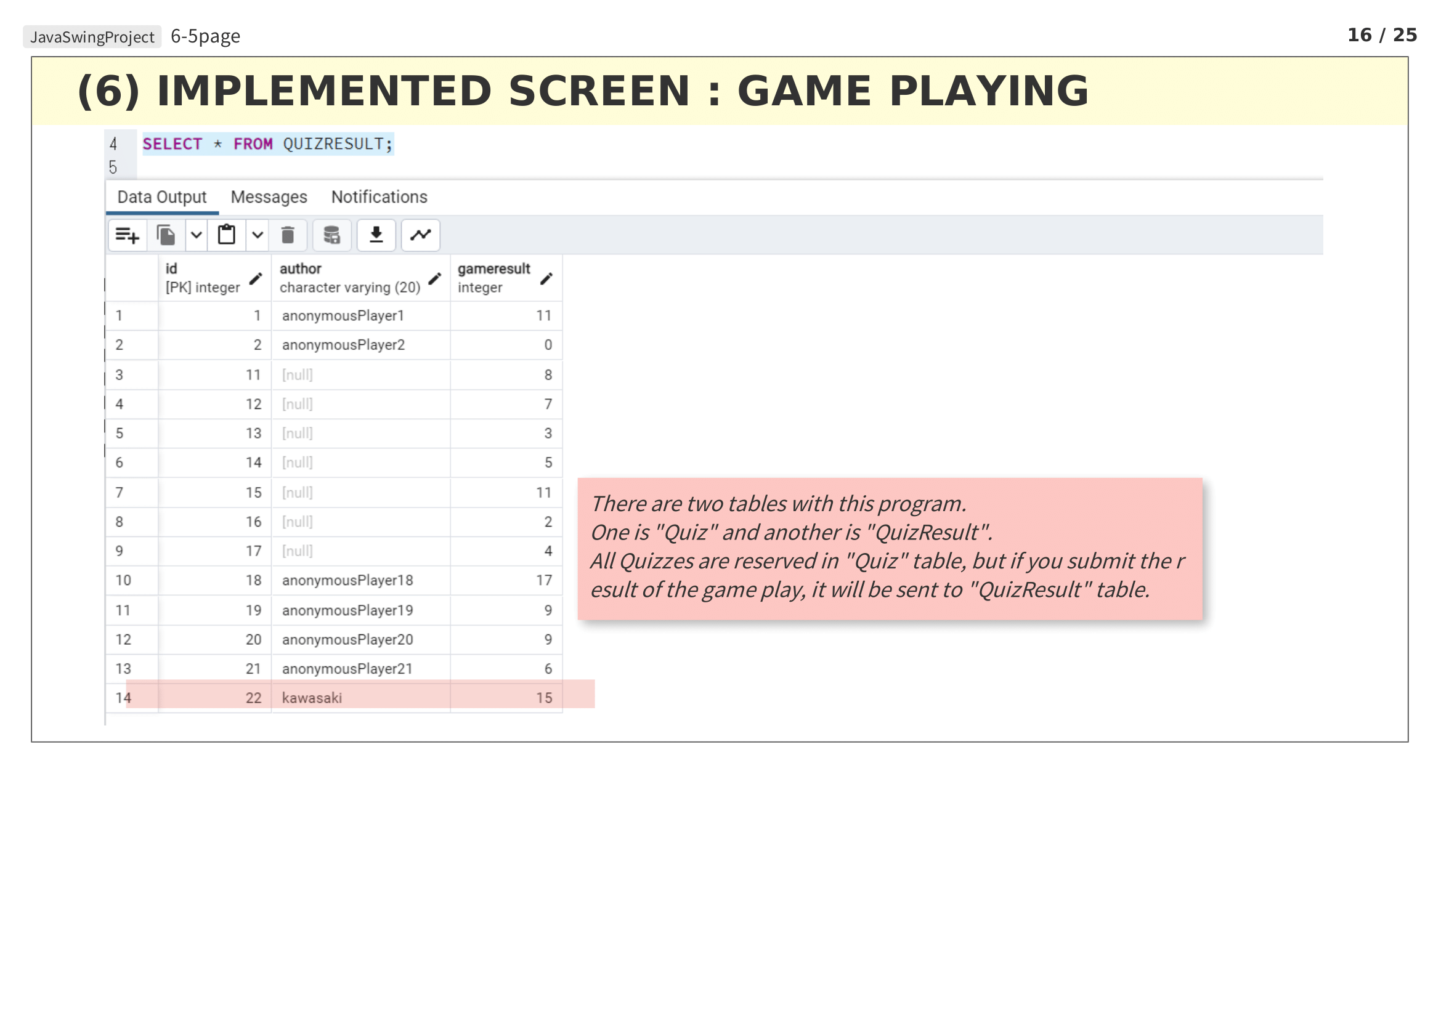
Task: Click the Paste clipboard icon
Action: [227, 235]
